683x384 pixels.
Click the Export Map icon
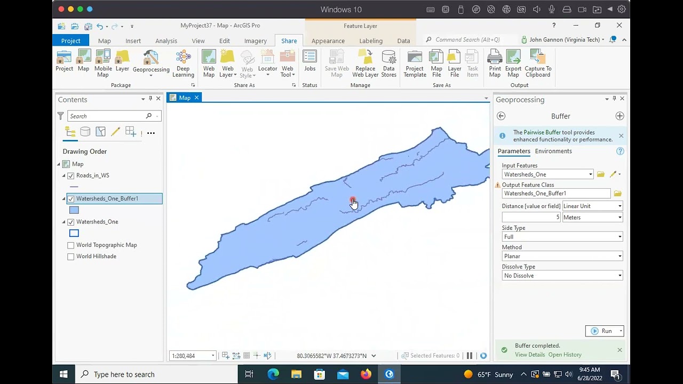point(513,63)
